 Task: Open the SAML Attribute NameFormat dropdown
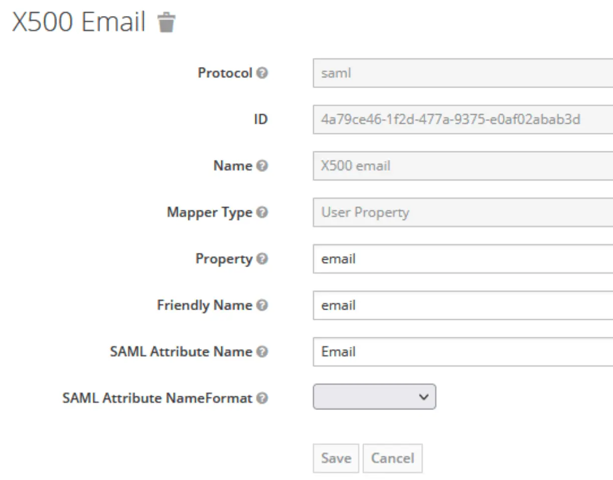pos(375,397)
